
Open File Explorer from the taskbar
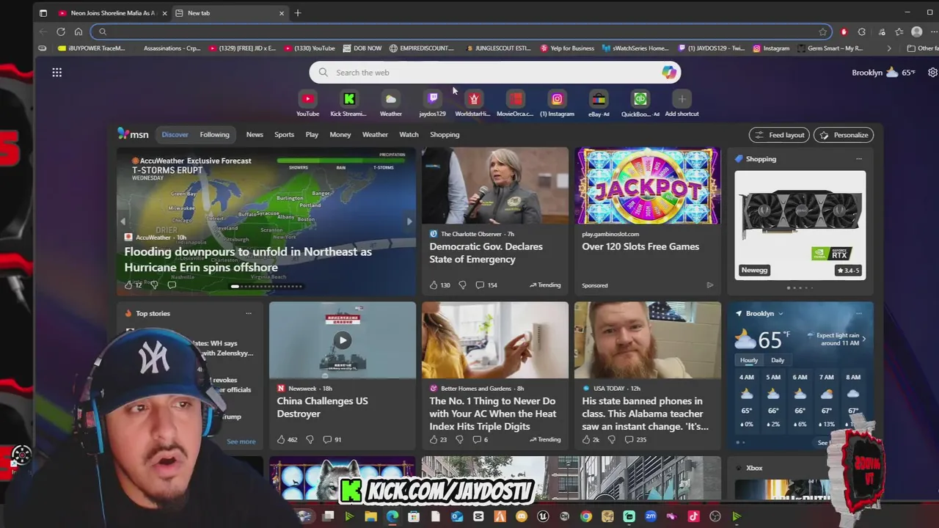pyautogui.click(x=370, y=516)
